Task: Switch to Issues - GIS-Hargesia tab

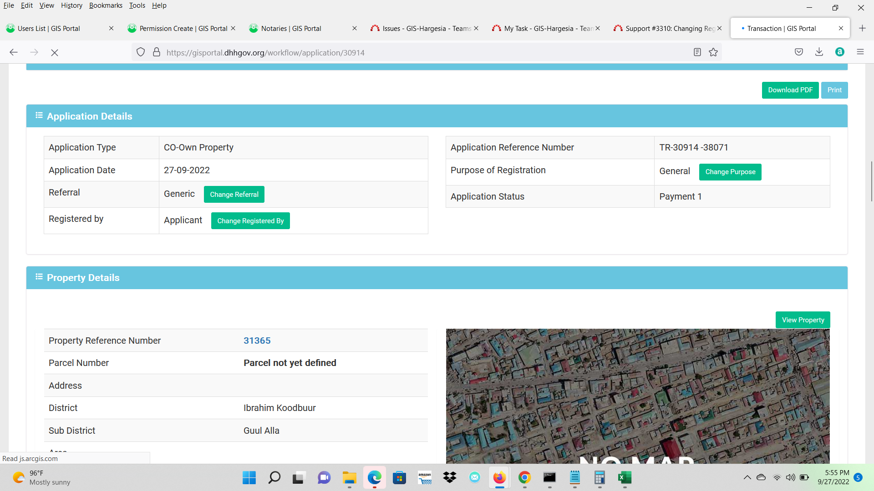Action: (423, 28)
